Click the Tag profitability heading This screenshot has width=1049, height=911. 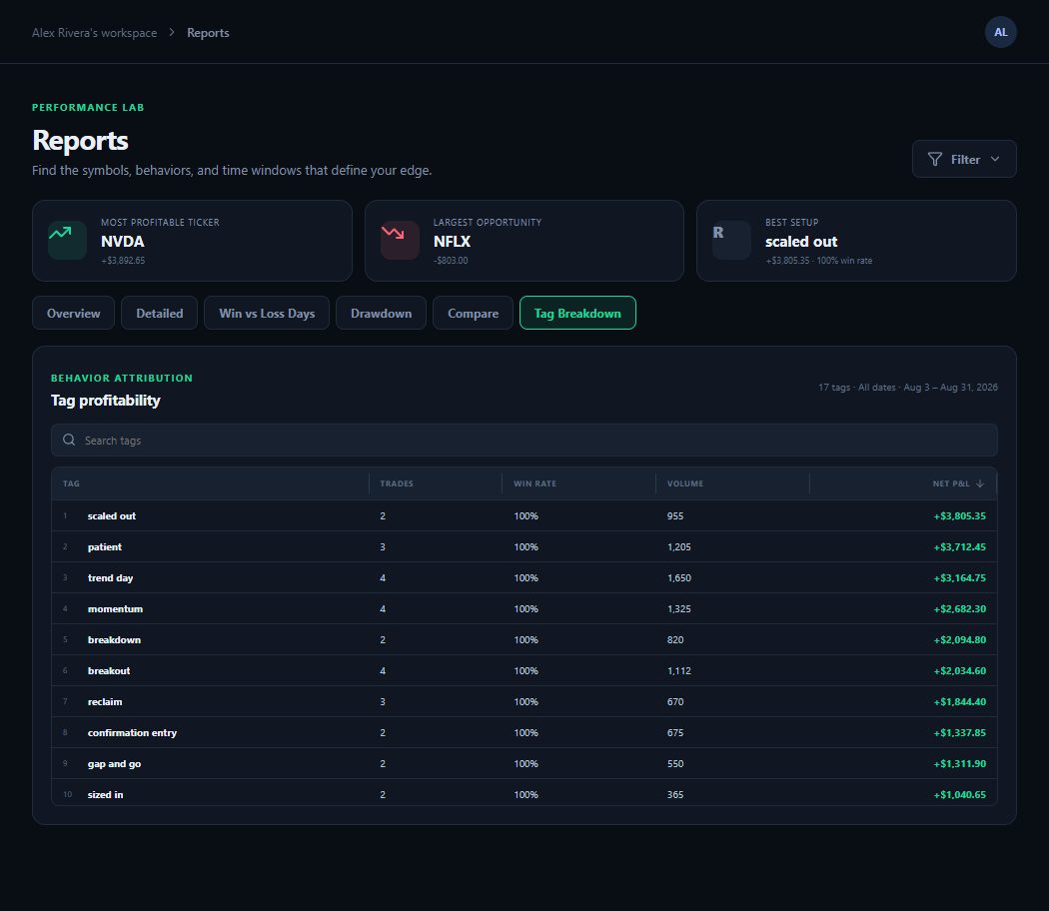(106, 400)
